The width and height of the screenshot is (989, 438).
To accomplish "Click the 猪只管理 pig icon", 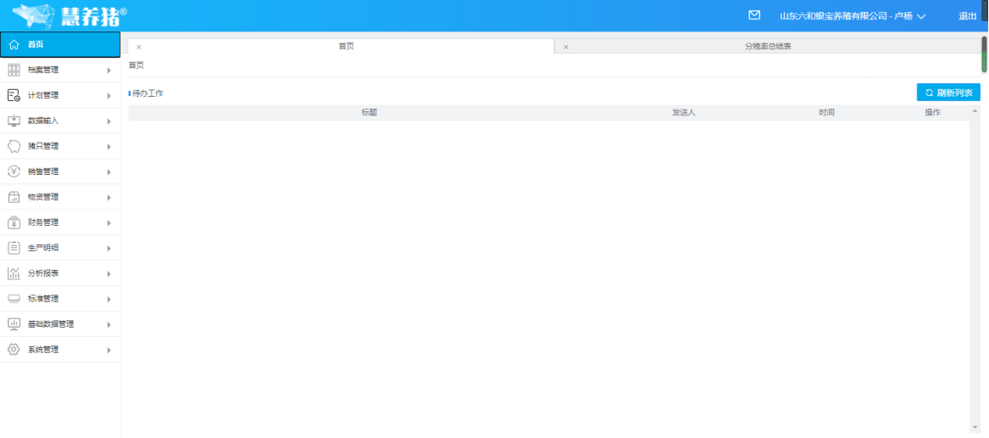I will point(14,146).
